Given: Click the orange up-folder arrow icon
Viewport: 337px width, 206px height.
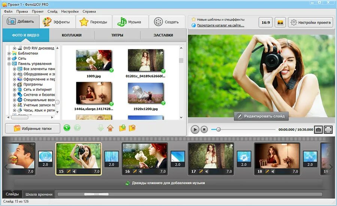Looking at the screenshot, I should (x=110, y=128).
